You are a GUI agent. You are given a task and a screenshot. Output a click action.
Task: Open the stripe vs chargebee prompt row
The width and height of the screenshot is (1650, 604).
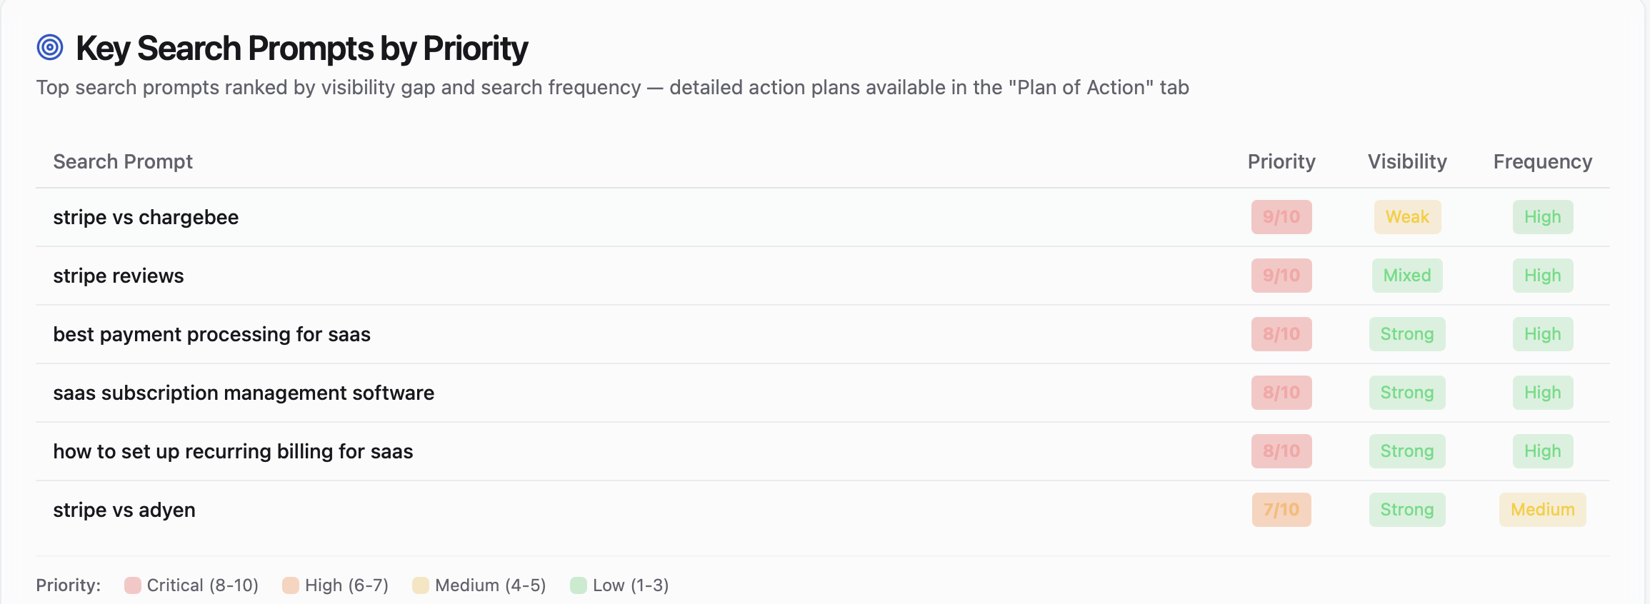(x=823, y=217)
